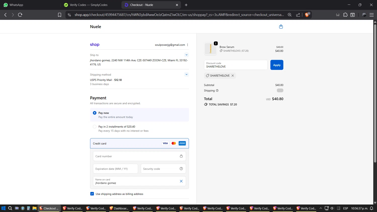Click the Brow Serum product thumbnail
This screenshot has width=377, height=212.
click(210, 49)
